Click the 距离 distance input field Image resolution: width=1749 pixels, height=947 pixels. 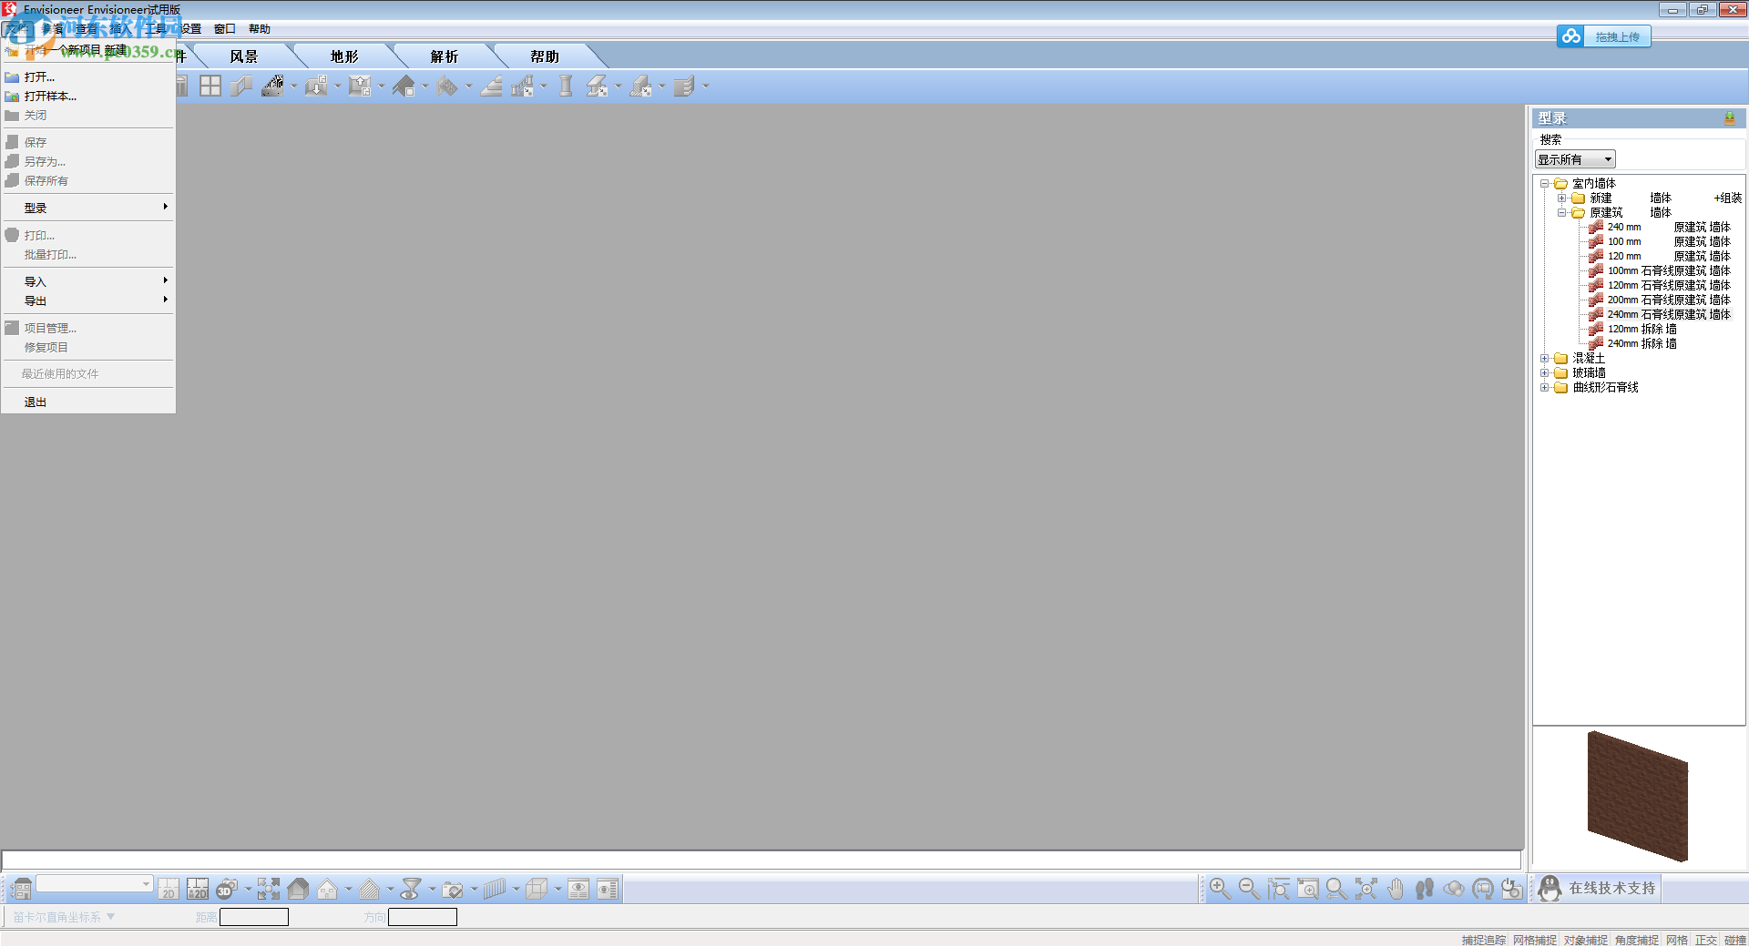254,917
